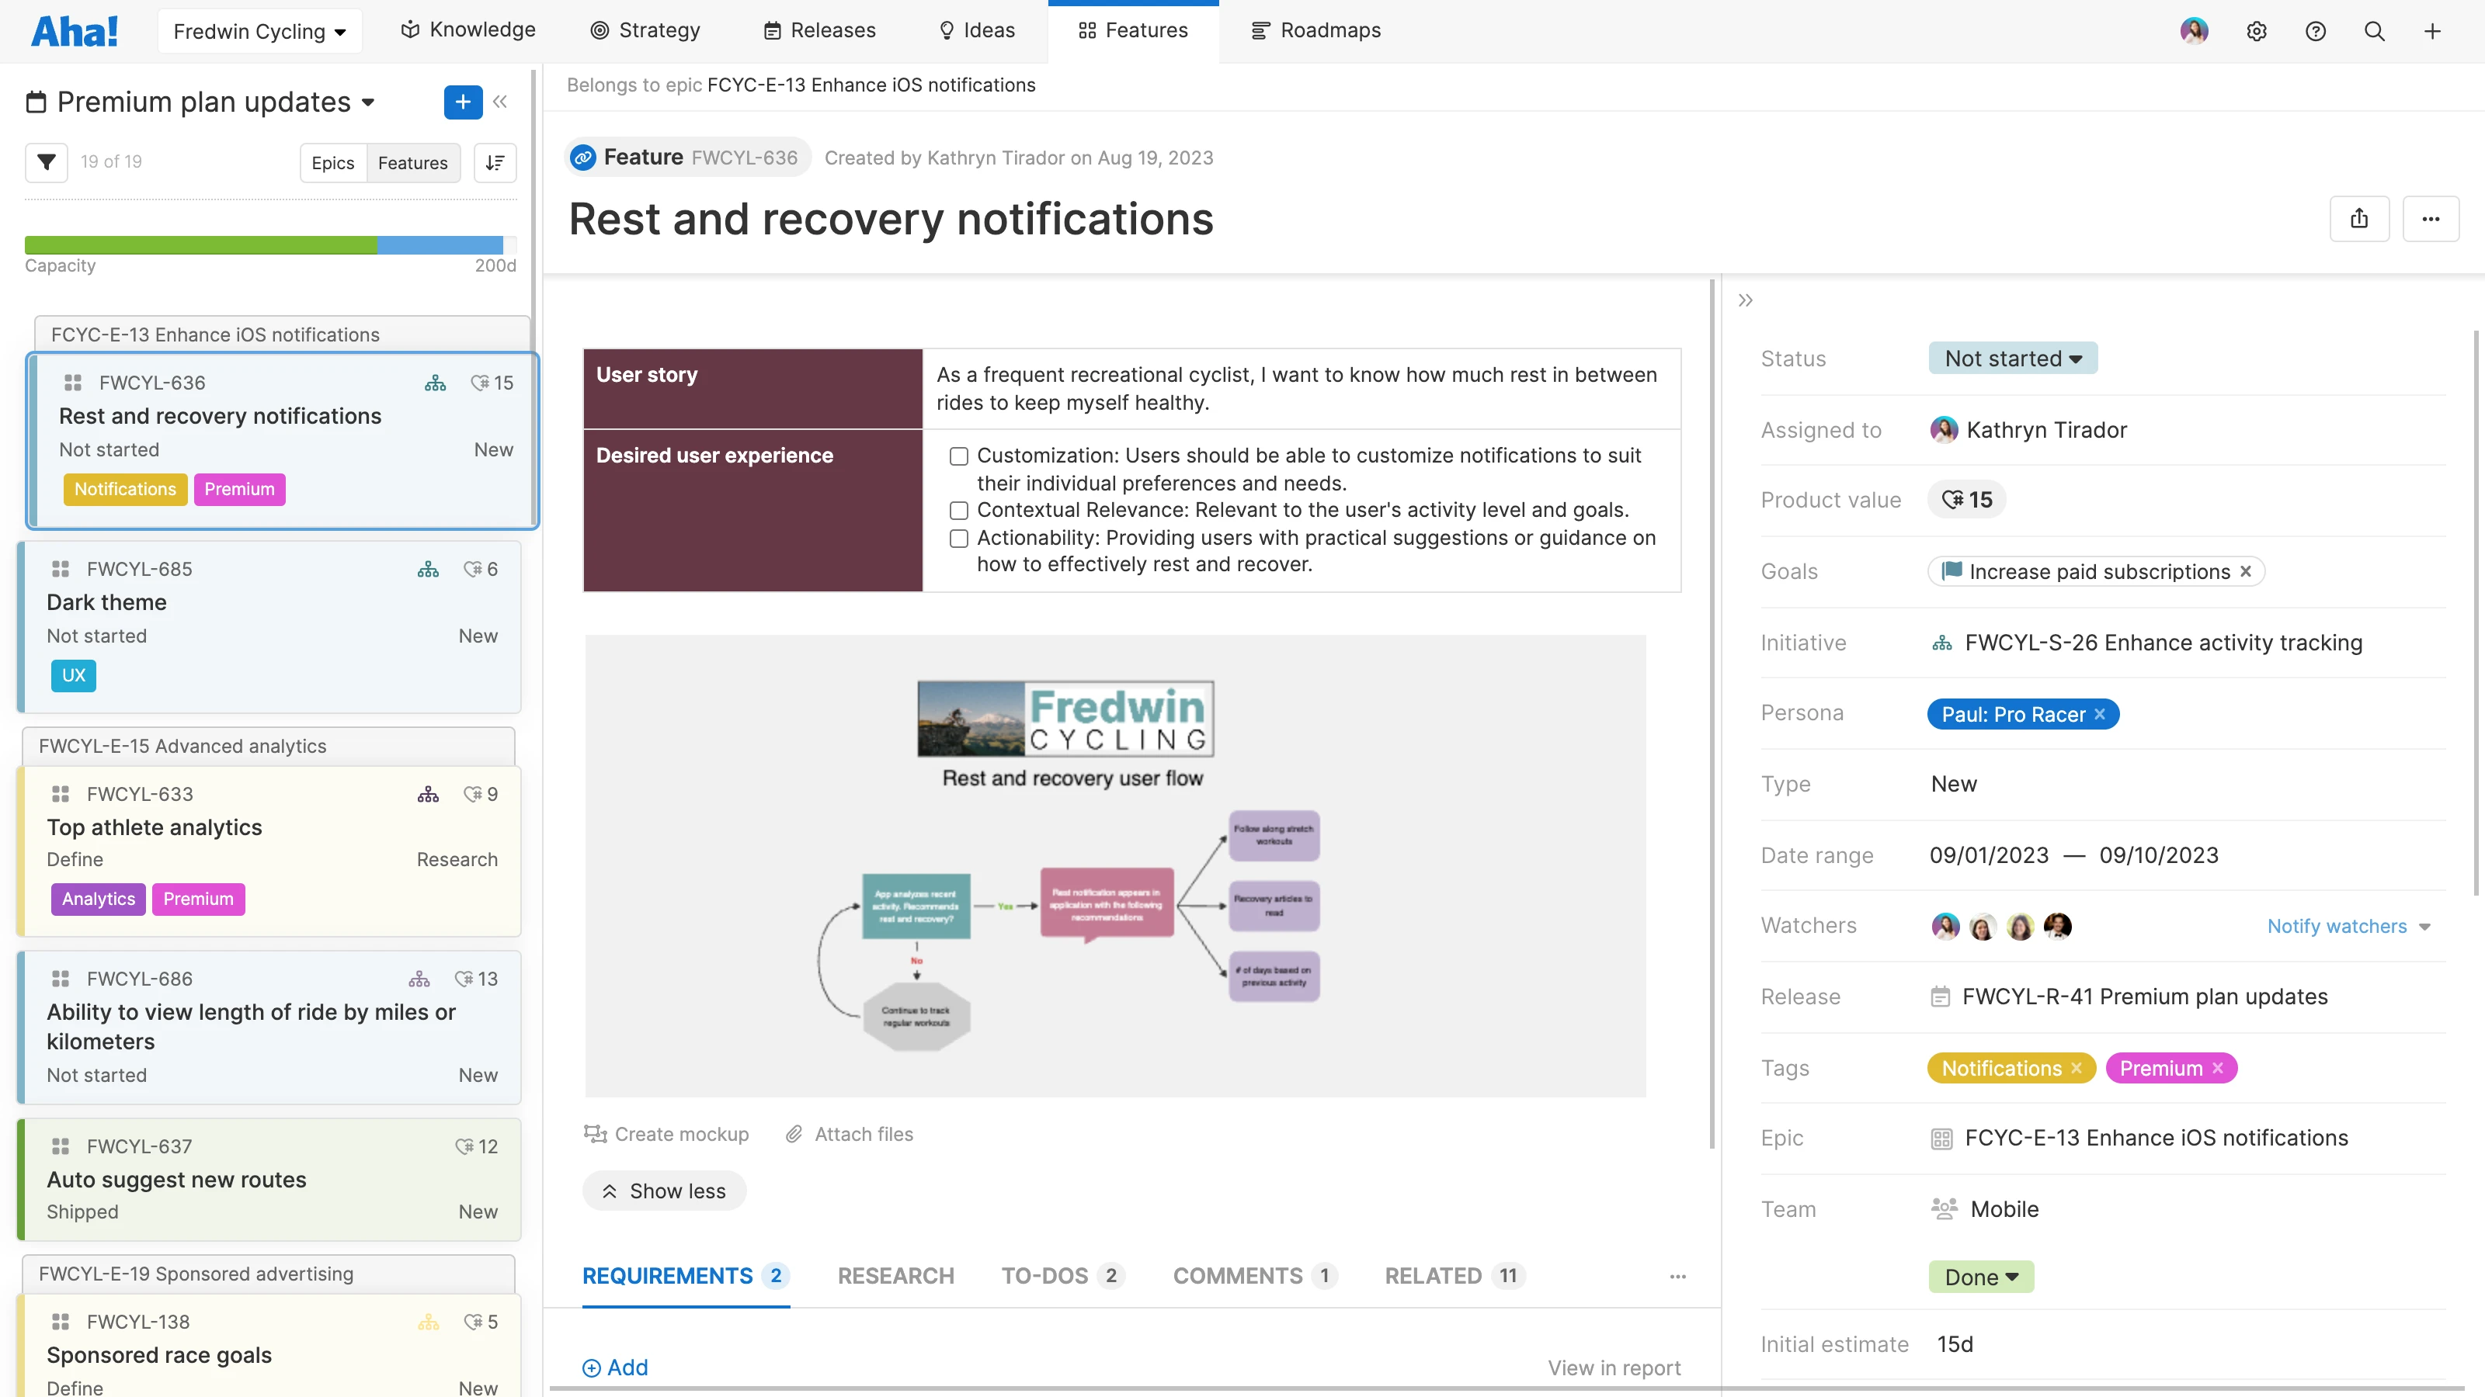Open the help question mark icon
Image resolution: width=2485 pixels, height=1397 pixels.
pos(2316,30)
